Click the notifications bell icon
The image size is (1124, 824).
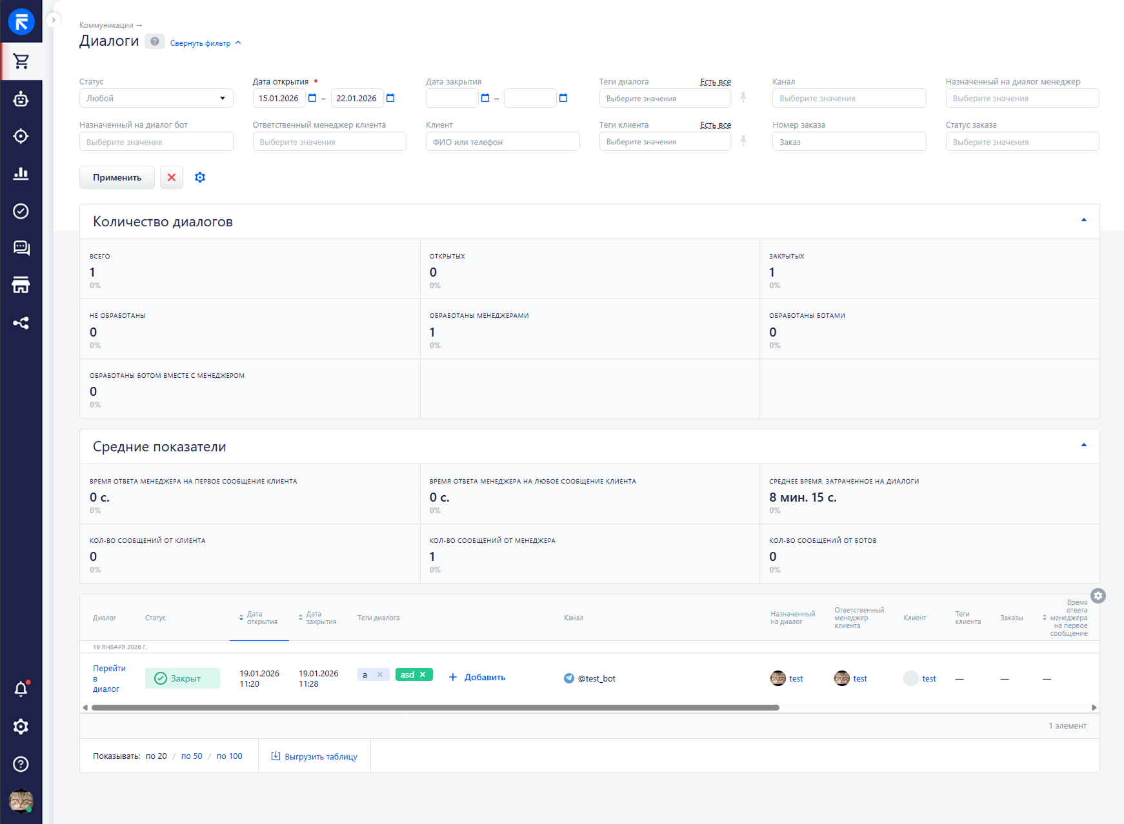pyautogui.click(x=21, y=689)
